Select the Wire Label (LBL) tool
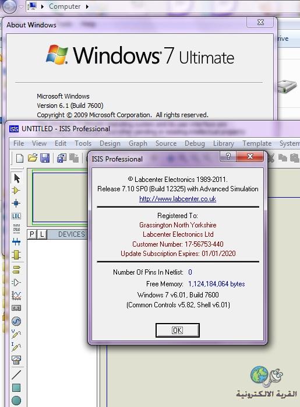The image size is (300, 407). 16,216
